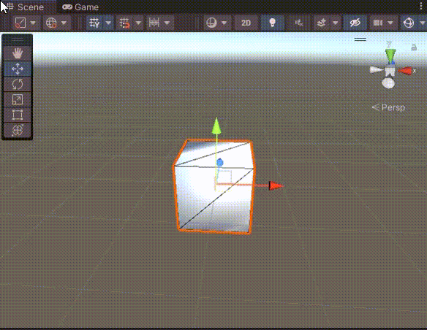This screenshot has width=427, height=330.
Task: Toggle scene audio mute icon
Action: click(299, 23)
